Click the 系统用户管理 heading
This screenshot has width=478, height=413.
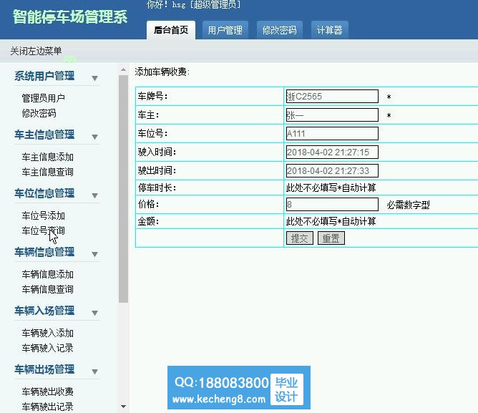coord(44,76)
